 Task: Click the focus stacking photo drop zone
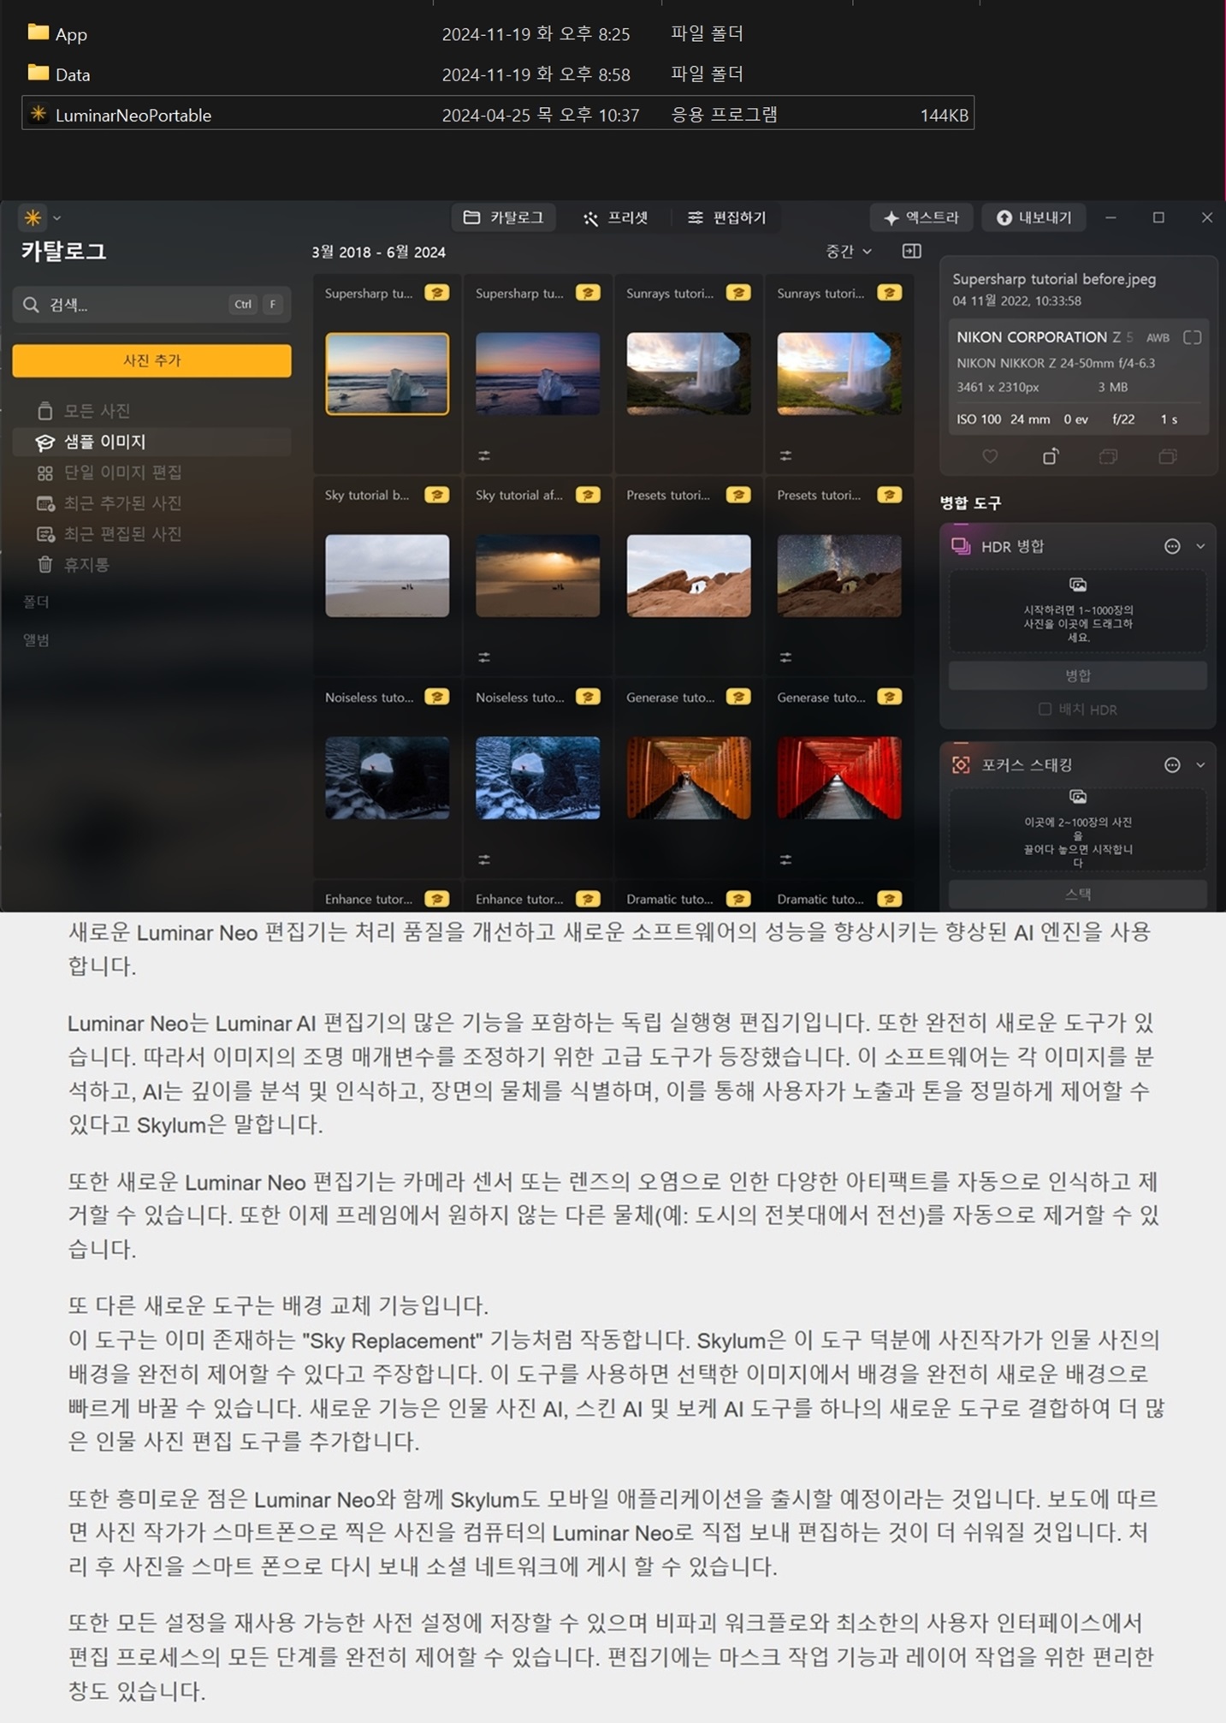[x=1078, y=829]
